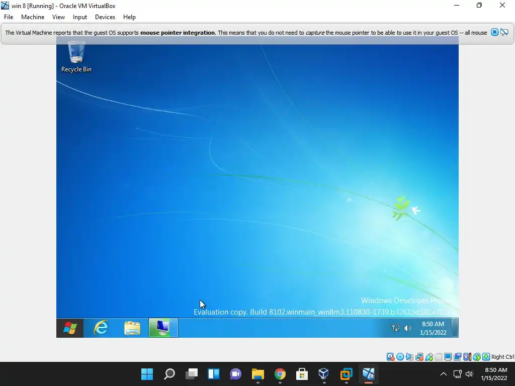Click the Right Ctrl host key label

503,357
